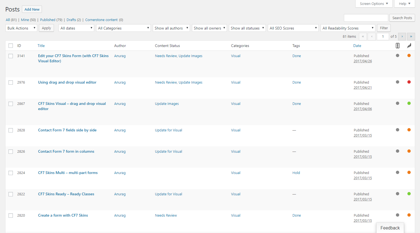Jump to the last page arrow
This screenshot has height=233, width=420.
click(x=411, y=36)
